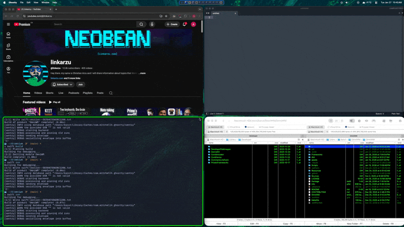The height and width of the screenshot is (227, 404).
Task: Click in the YouTube search field
Action: pos(94,24)
